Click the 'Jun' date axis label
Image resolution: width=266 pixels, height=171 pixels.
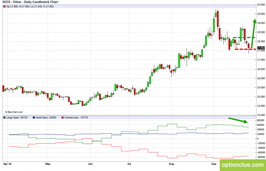(x=91, y=164)
